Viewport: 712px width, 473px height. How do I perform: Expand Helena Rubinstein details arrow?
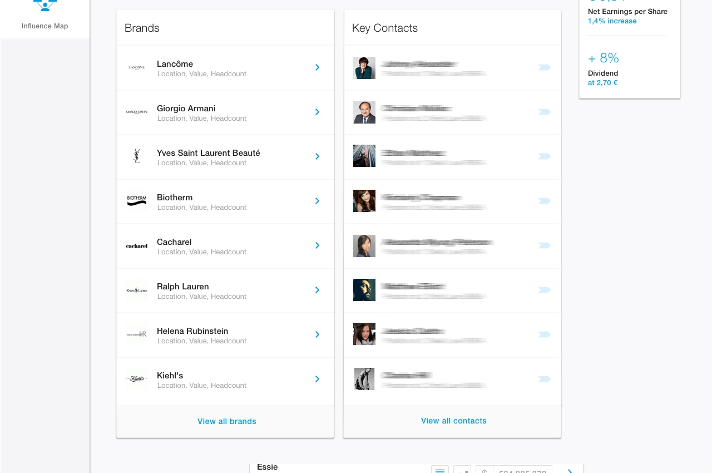(x=317, y=334)
